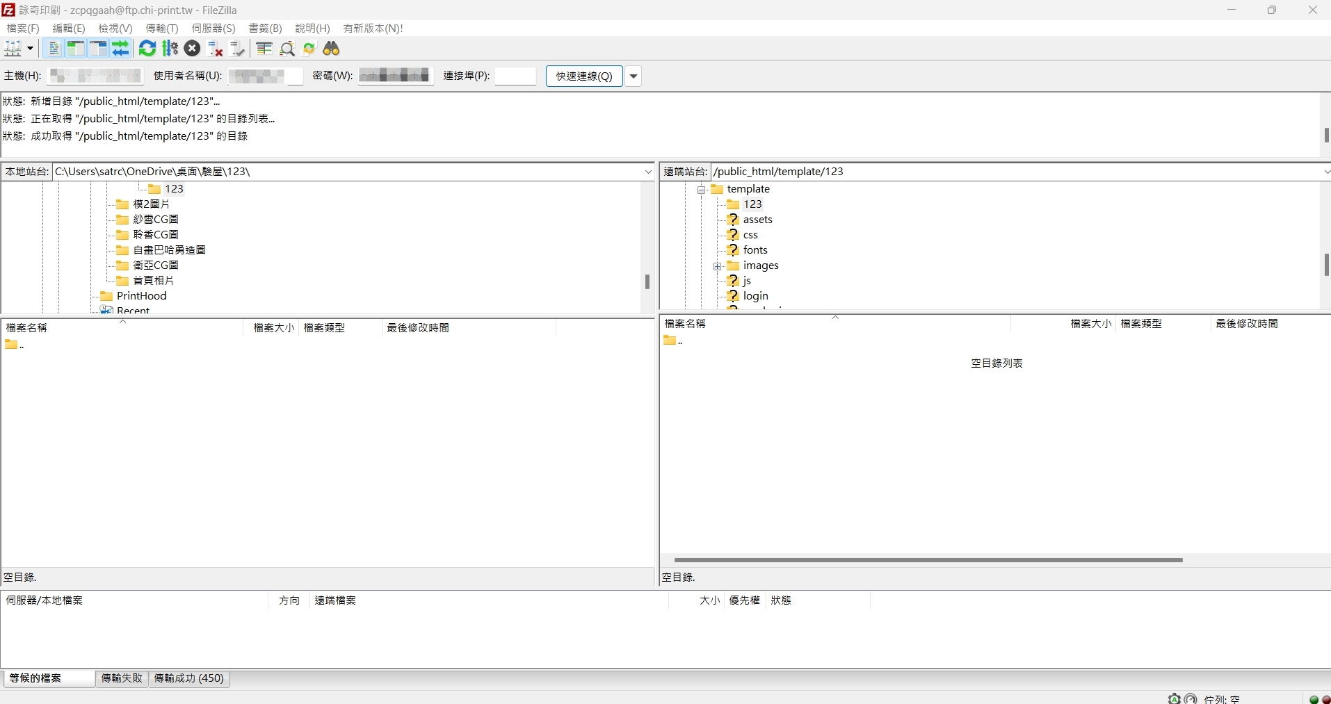Toggle local directory tree view

tap(76, 49)
